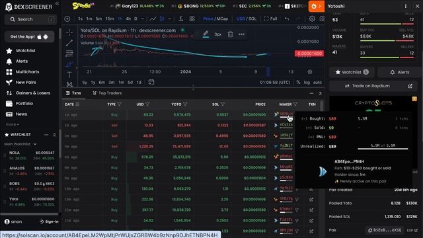
Task: Select the D chart interval
Action: point(135,19)
